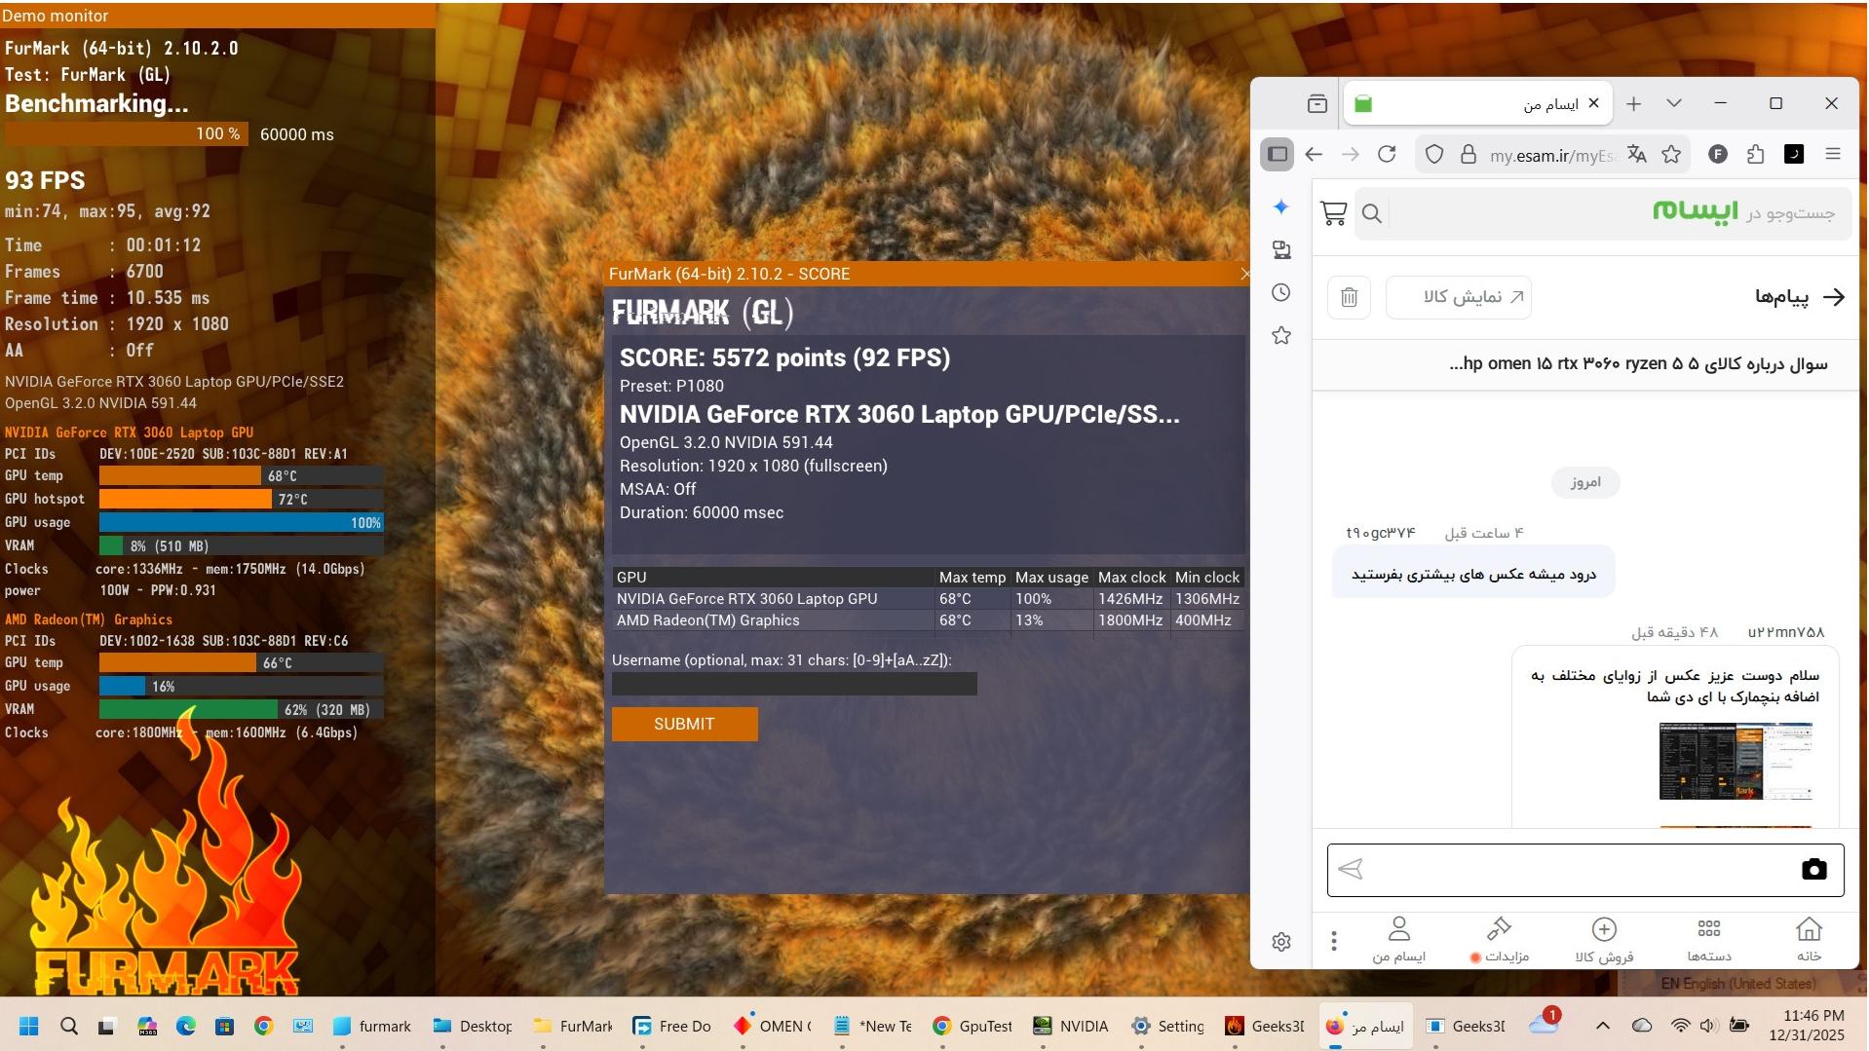Delete conversation with the trash icon

point(1349,297)
